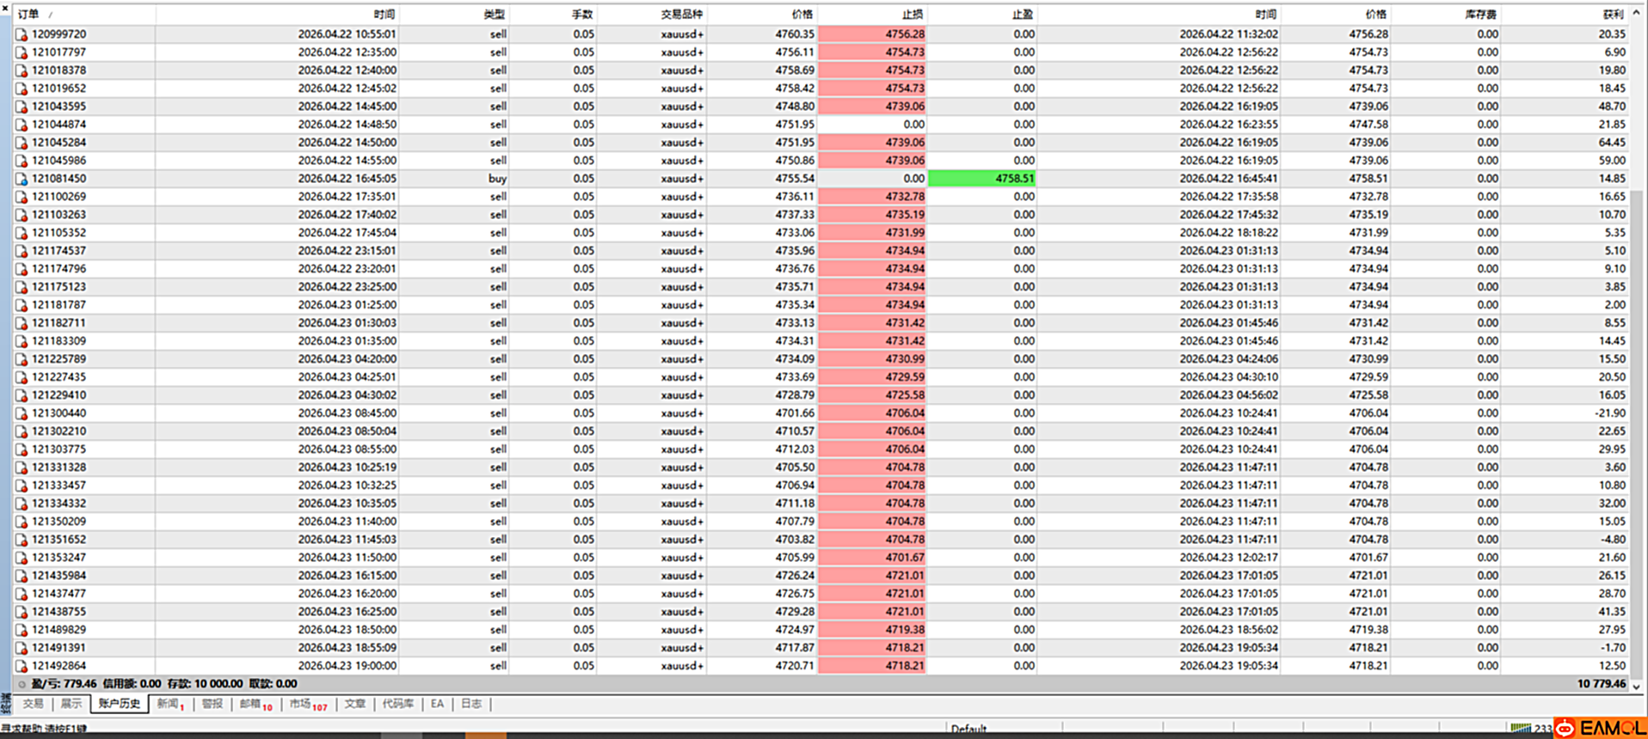Sort by the 订单 column header
This screenshot has width=1648, height=739.
(29, 15)
